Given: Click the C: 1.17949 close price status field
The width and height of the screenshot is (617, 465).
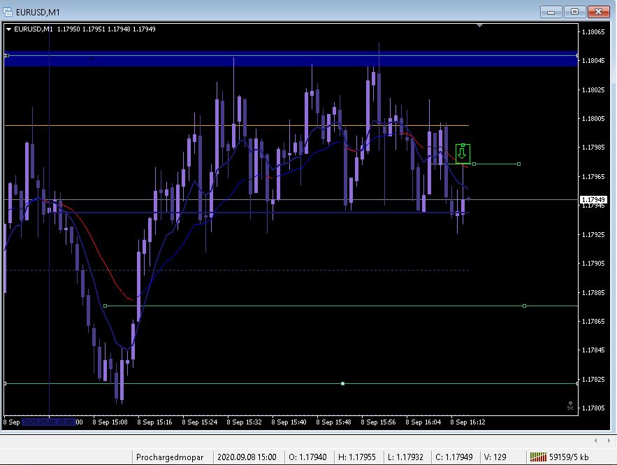Looking at the screenshot, I should 454,457.
